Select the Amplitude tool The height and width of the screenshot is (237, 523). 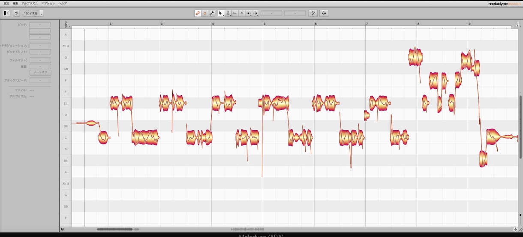(x=242, y=13)
